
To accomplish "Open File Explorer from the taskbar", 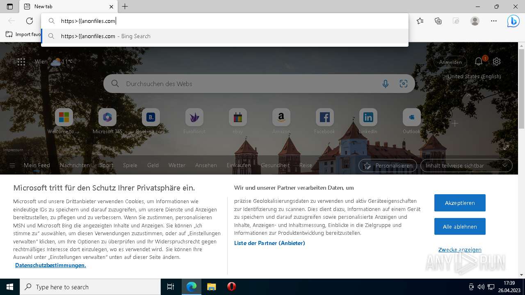I will tap(211, 287).
